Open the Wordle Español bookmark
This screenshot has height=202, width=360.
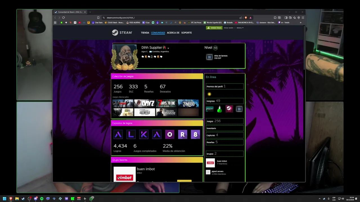213,22
